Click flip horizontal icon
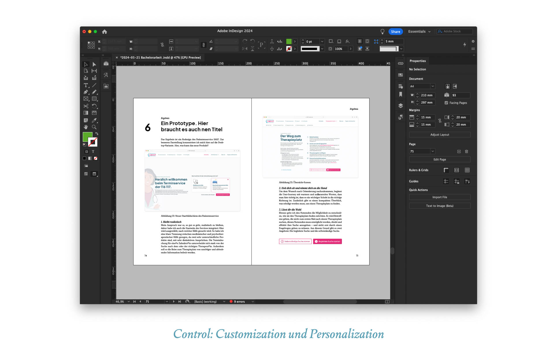Viewport: 557px width, 360px height. pos(245,49)
